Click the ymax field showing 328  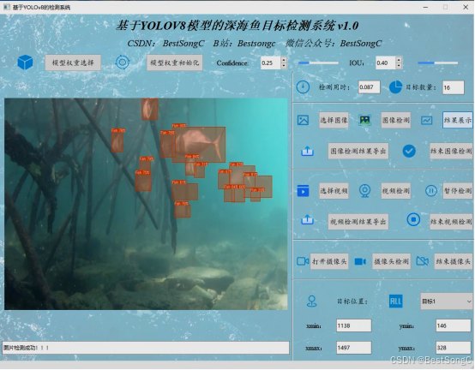454,348
